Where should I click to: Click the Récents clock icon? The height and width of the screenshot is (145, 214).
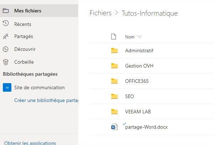[x=6, y=24]
